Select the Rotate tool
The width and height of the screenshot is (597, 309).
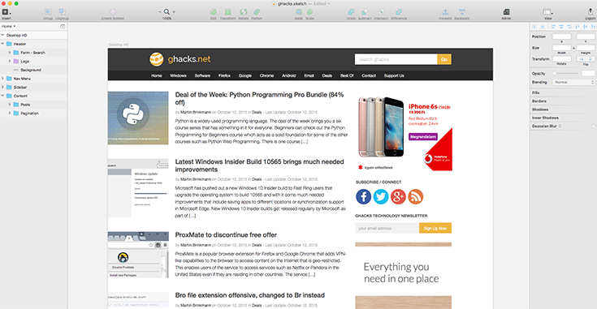coord(244,12)
